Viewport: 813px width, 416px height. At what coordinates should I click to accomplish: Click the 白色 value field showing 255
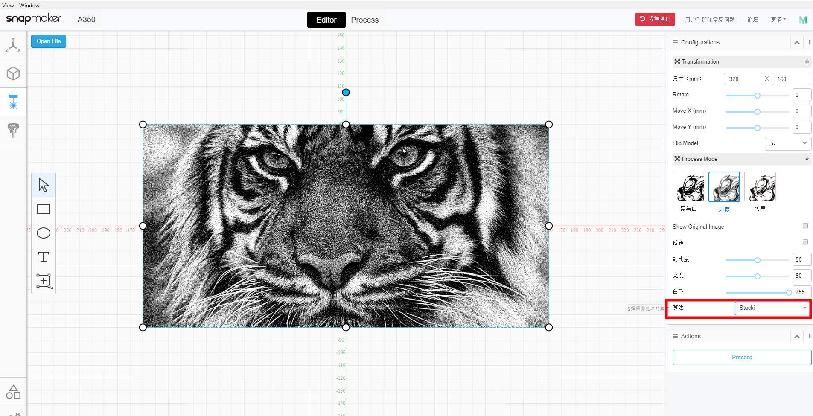coord(802,292)
